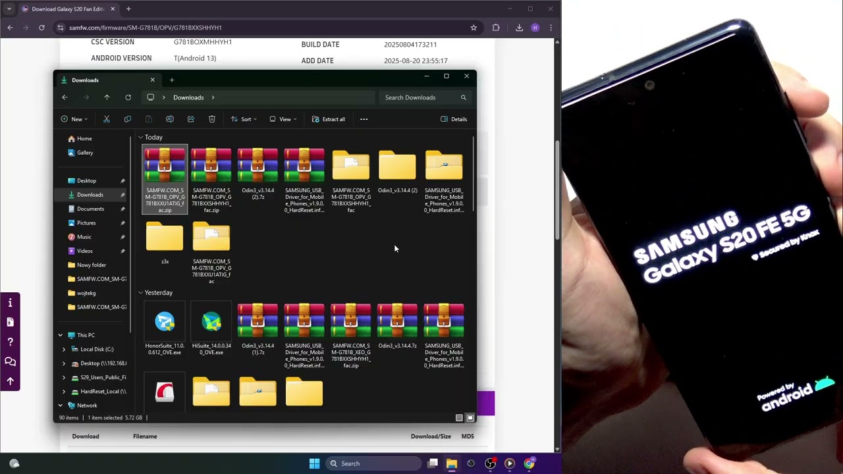Reload the Chrome page
The width and height of the screenshot is (843, 474).
[41, 28]
